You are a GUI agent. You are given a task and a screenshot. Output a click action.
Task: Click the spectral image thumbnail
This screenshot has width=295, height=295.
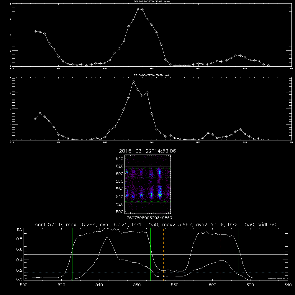[x=147, y=184]
